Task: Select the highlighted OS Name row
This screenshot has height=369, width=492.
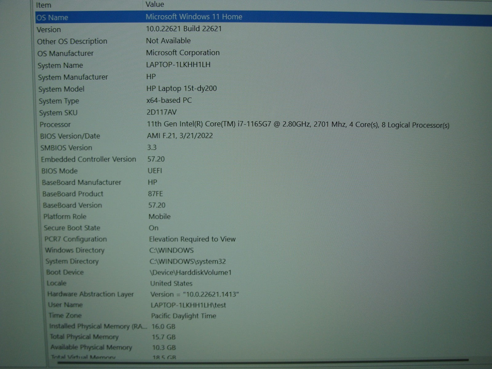Action: (x=52, y=18)
